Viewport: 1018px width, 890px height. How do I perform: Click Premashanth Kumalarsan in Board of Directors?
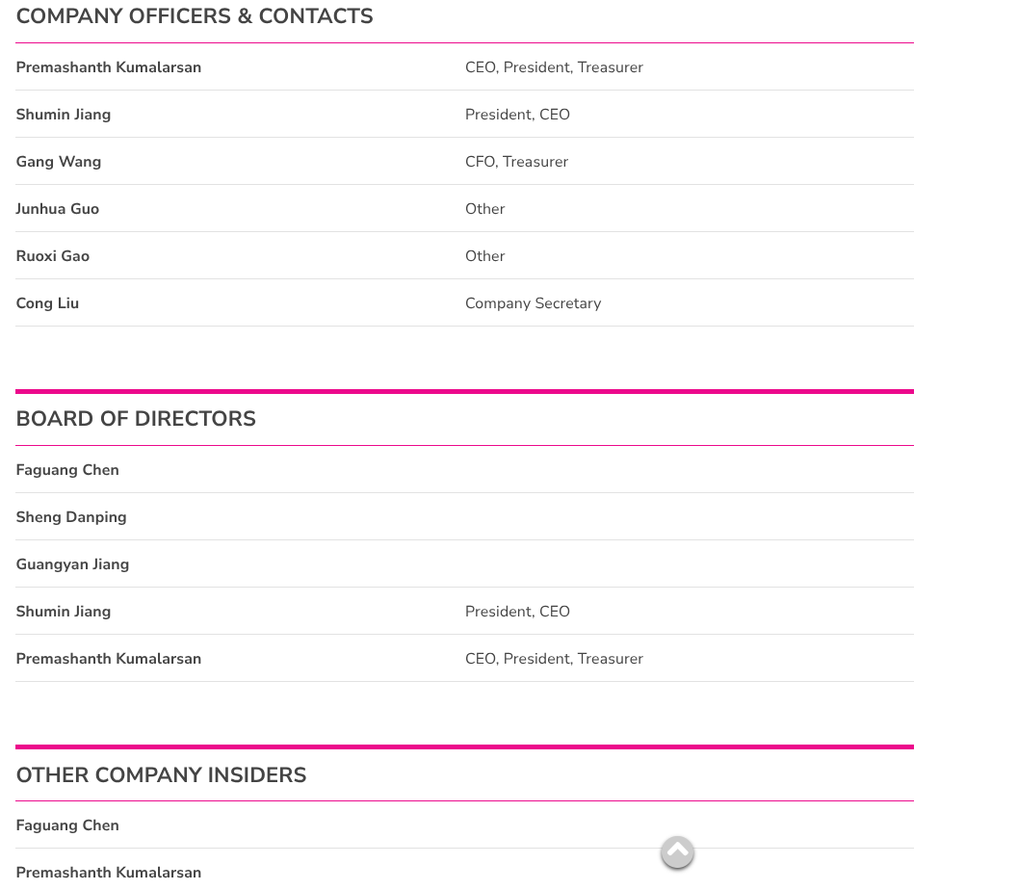click(109, 659)
